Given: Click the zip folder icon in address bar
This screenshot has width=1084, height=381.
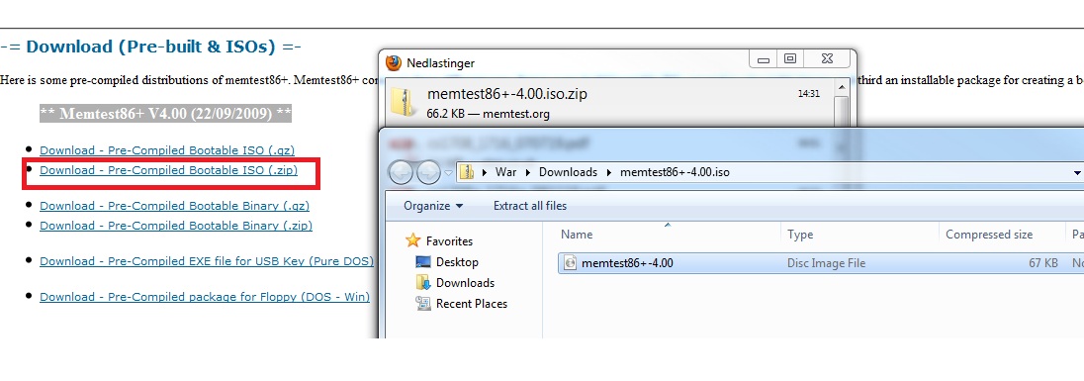Looking at the screenshot, I should [468, 172].
